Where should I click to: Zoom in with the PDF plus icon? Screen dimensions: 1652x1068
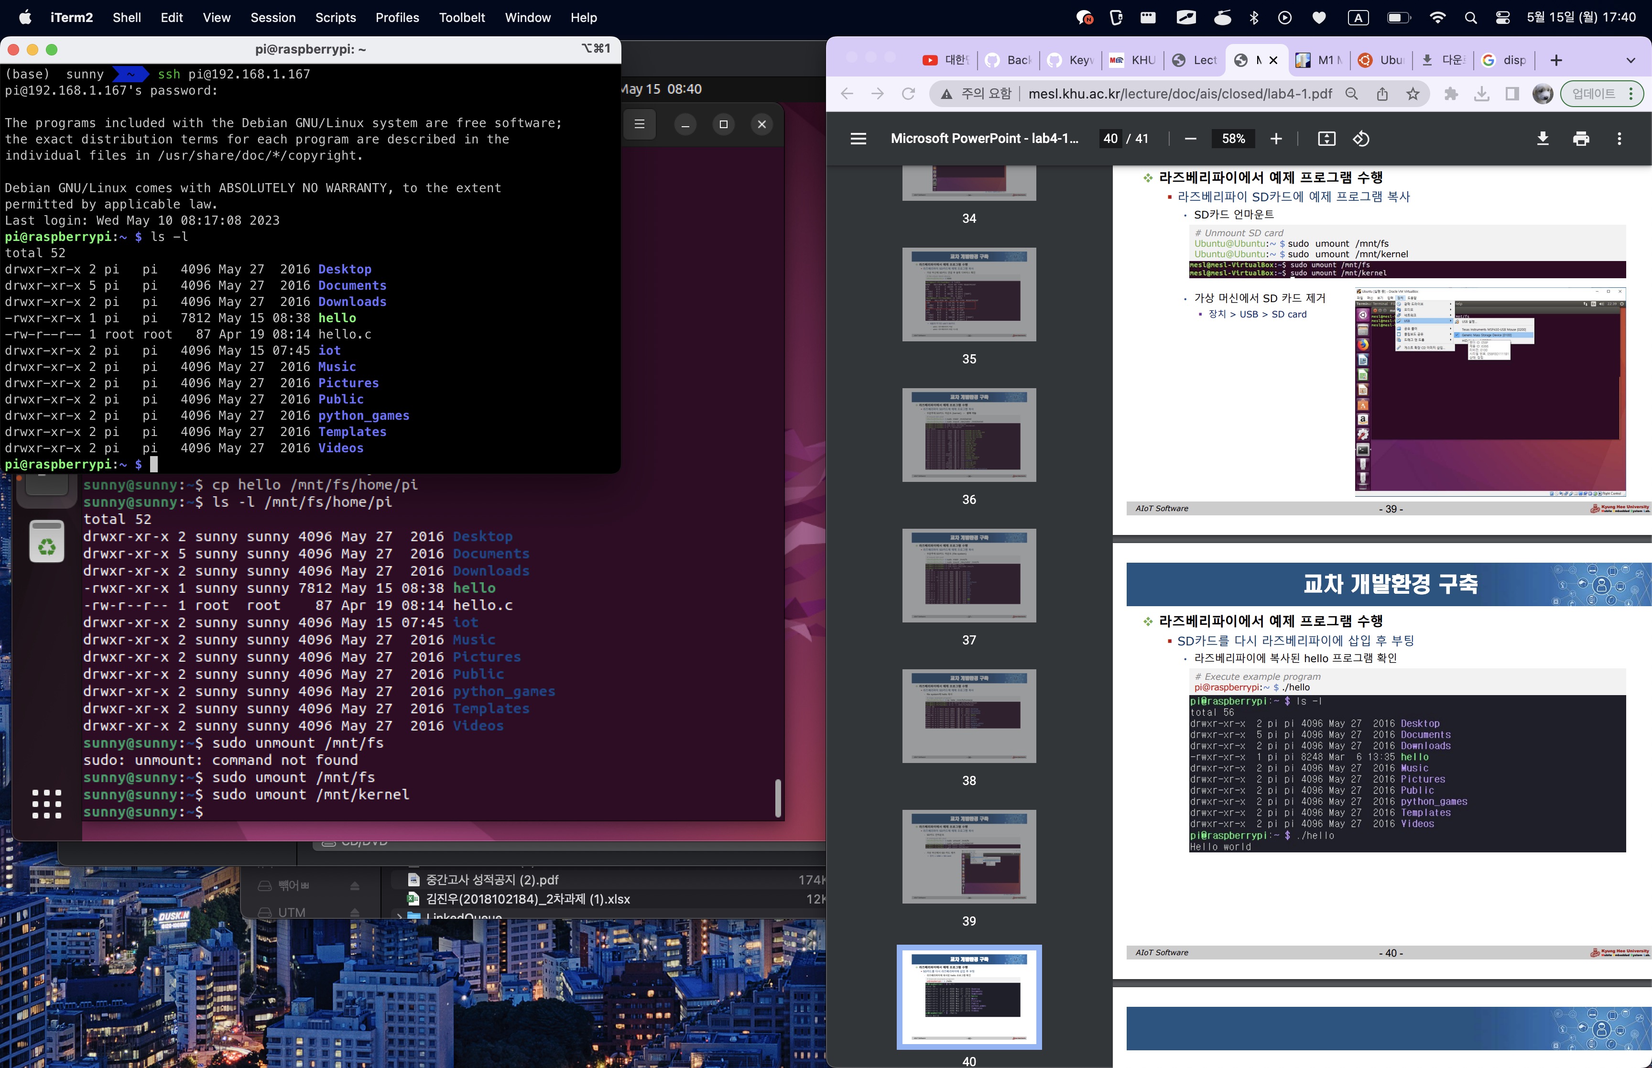coord(1276,139)
